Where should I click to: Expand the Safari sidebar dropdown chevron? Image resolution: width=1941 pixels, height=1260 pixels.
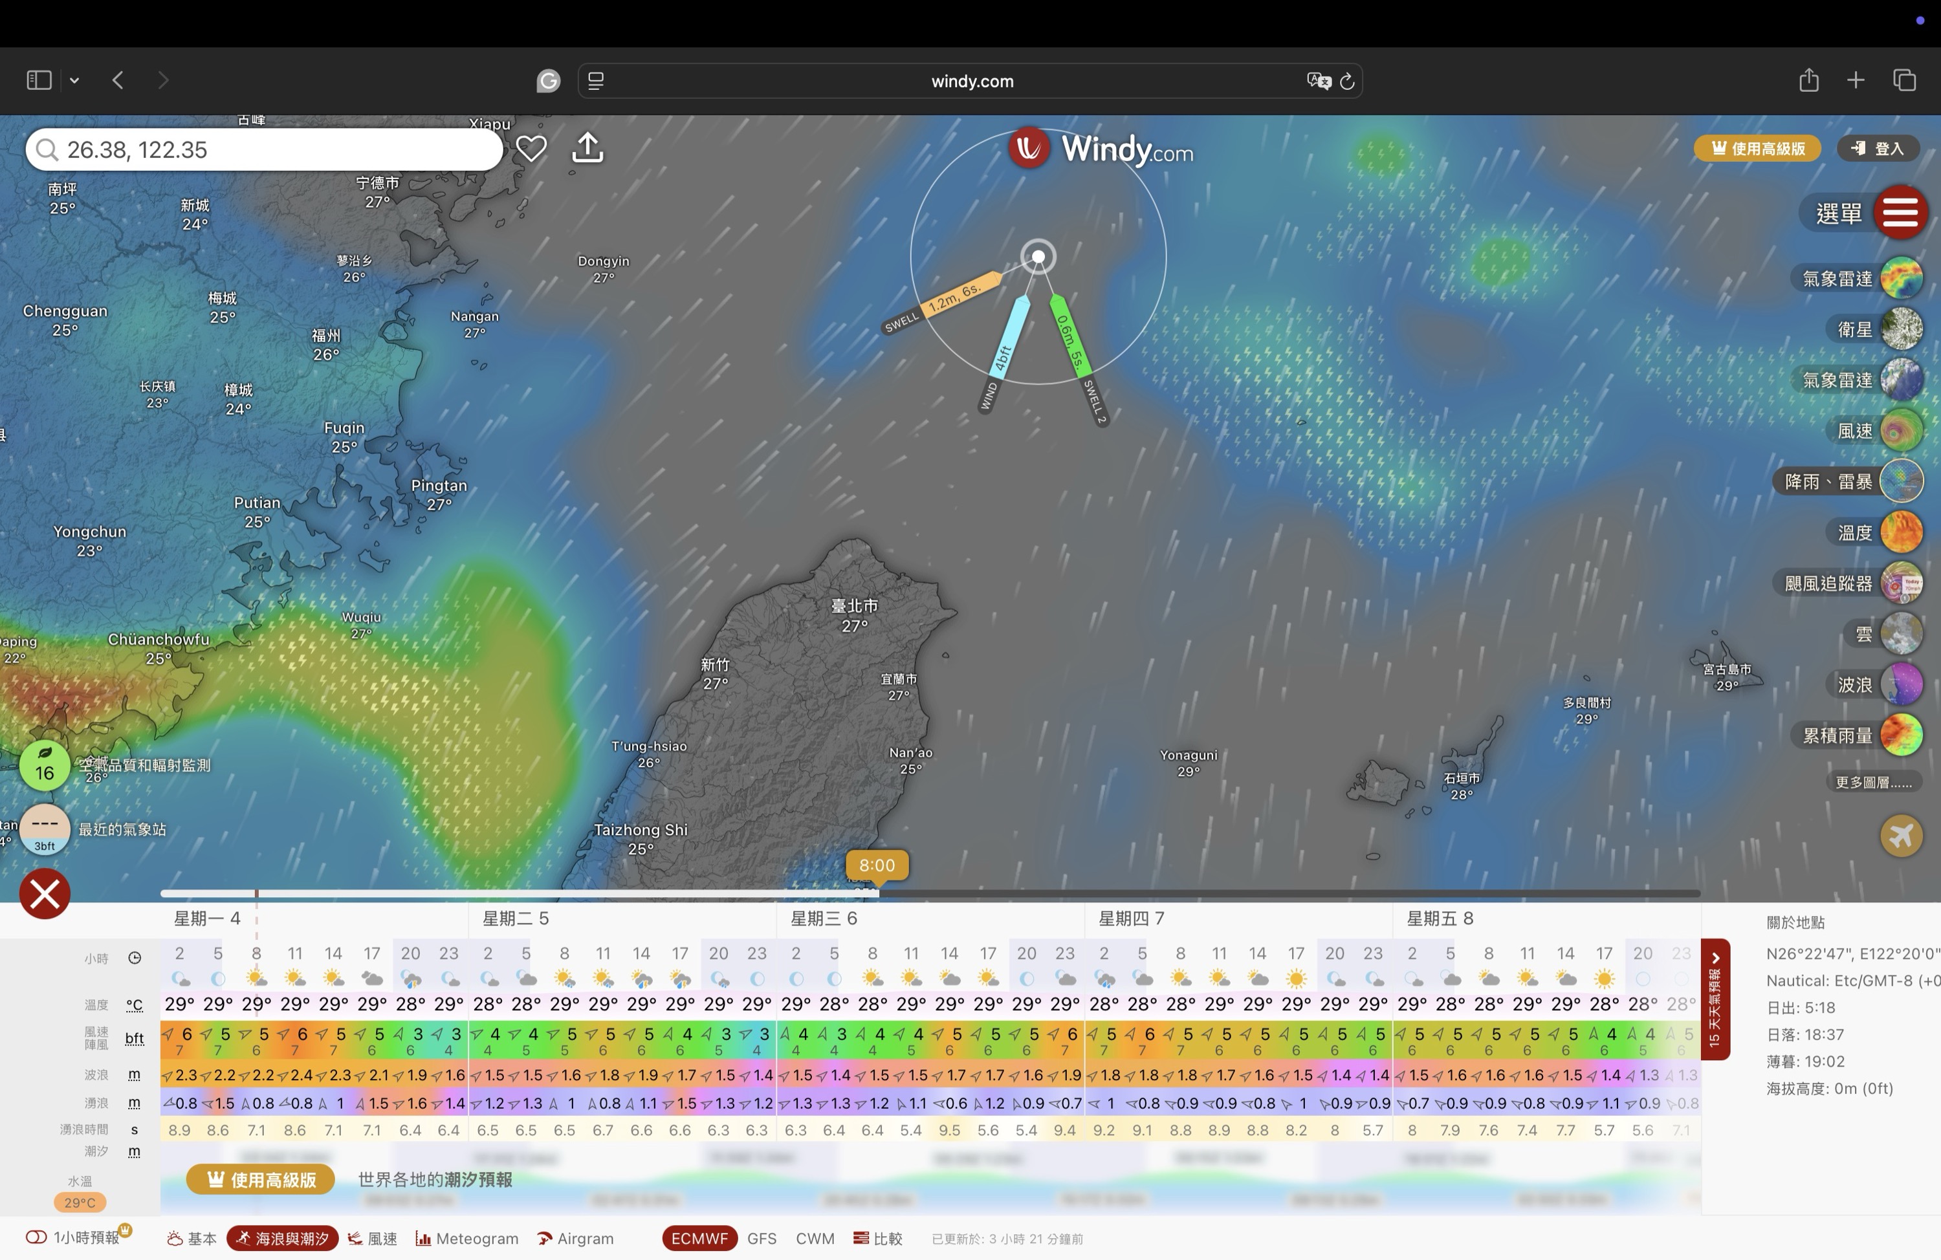[74, 80]
